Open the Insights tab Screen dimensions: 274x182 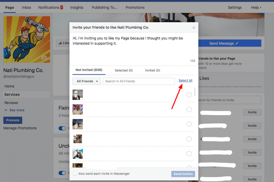[x=77, y=7]
